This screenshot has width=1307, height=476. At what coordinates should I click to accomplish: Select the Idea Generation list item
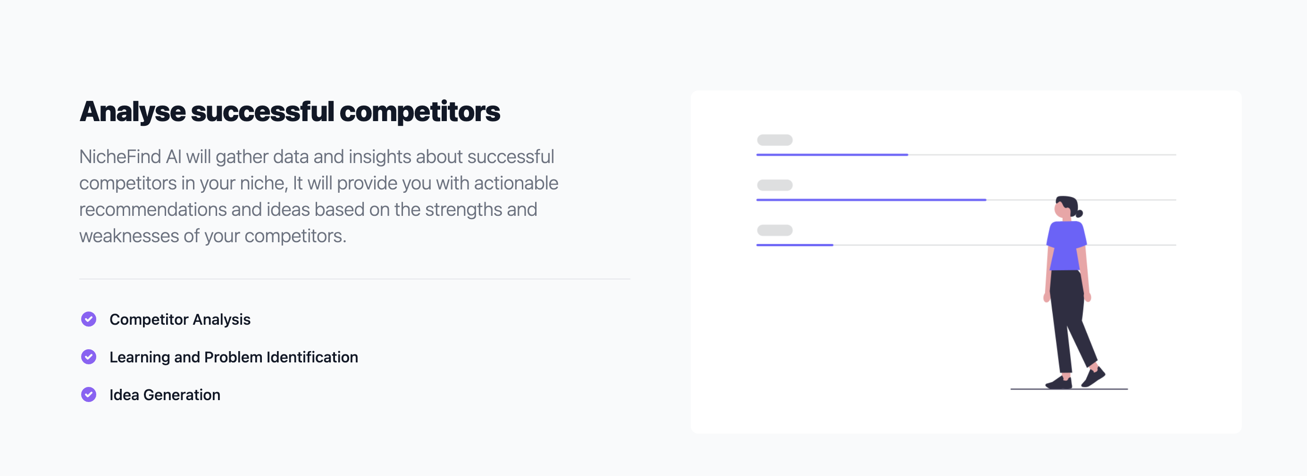click(151, 395)
